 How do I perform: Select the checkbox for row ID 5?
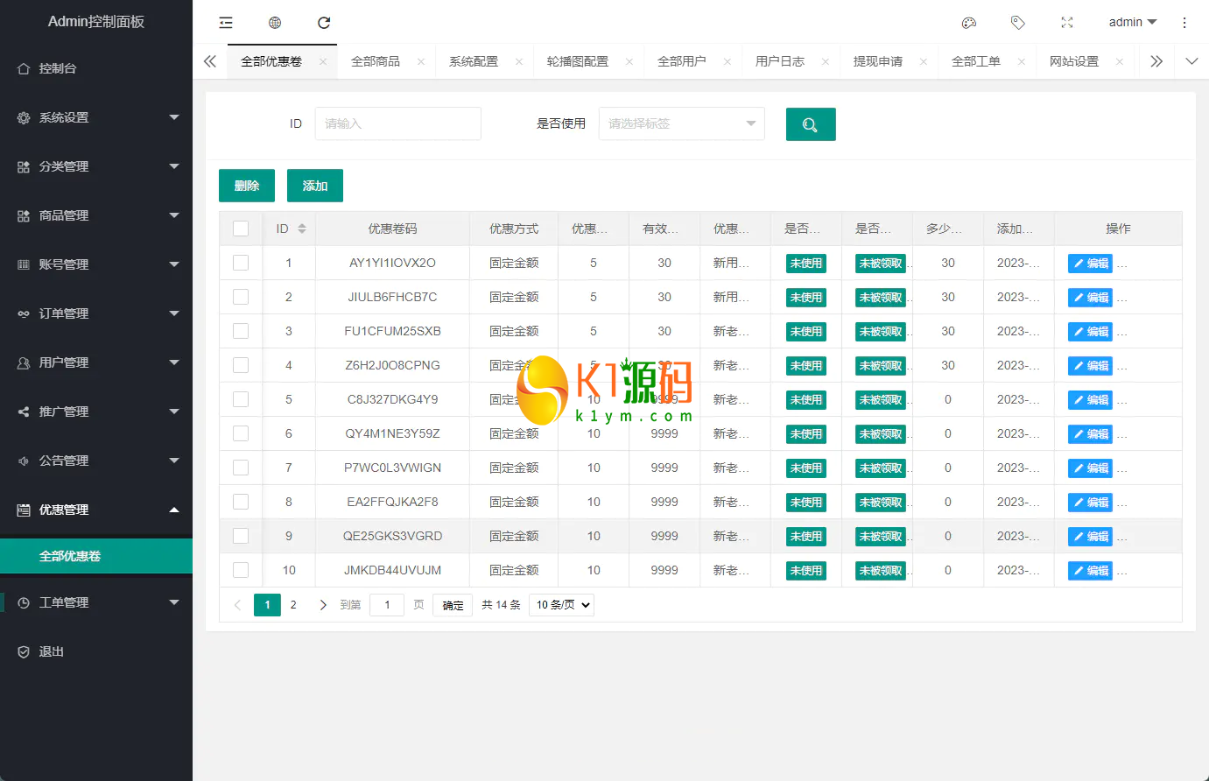(x=241, y=399)
